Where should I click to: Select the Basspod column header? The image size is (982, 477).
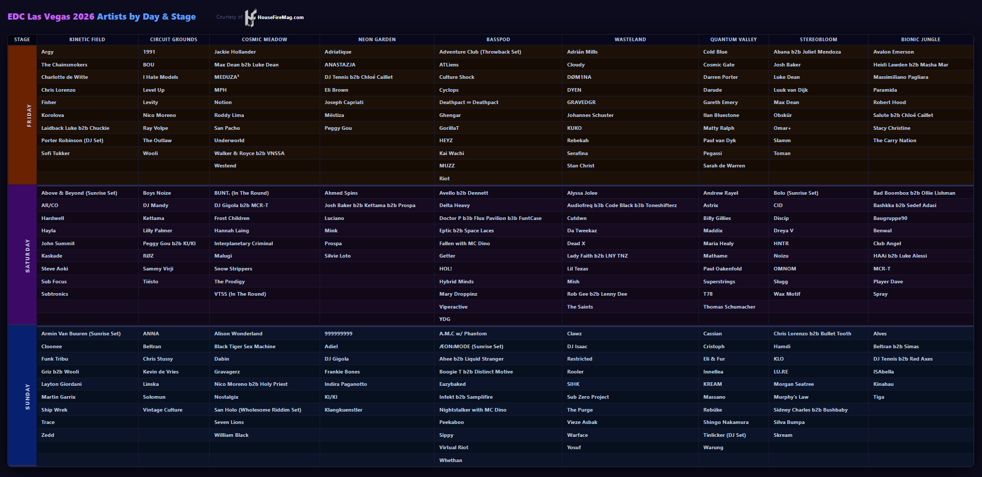[x=498, y=40]
